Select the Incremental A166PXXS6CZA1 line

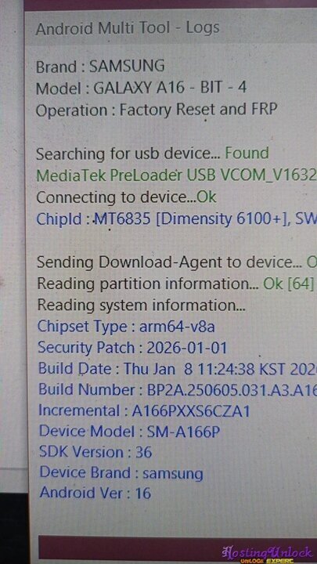coord(144,411)
